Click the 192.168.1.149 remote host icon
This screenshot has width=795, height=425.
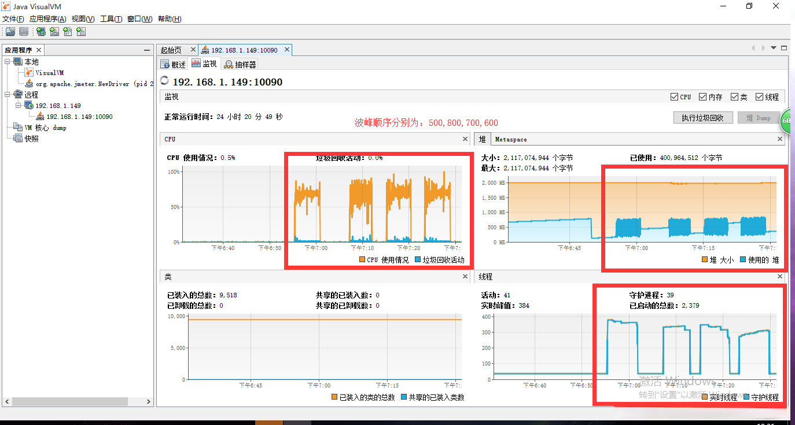[29, 106]
